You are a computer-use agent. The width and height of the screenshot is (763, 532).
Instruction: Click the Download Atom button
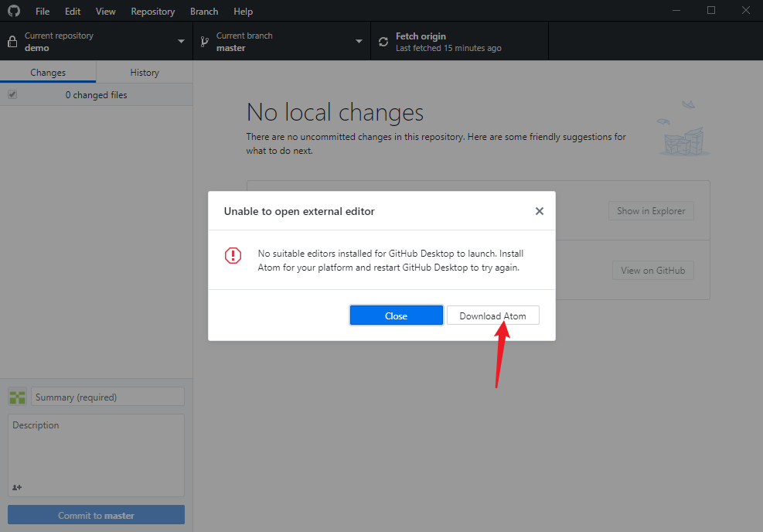[x=493, y=315]
